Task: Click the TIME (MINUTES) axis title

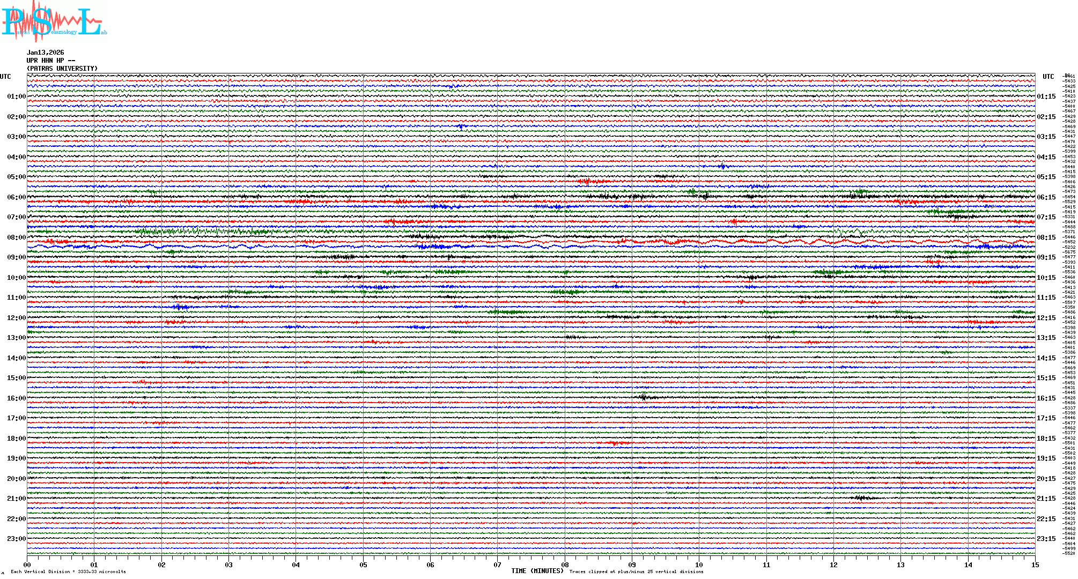Action: point(537,571)
